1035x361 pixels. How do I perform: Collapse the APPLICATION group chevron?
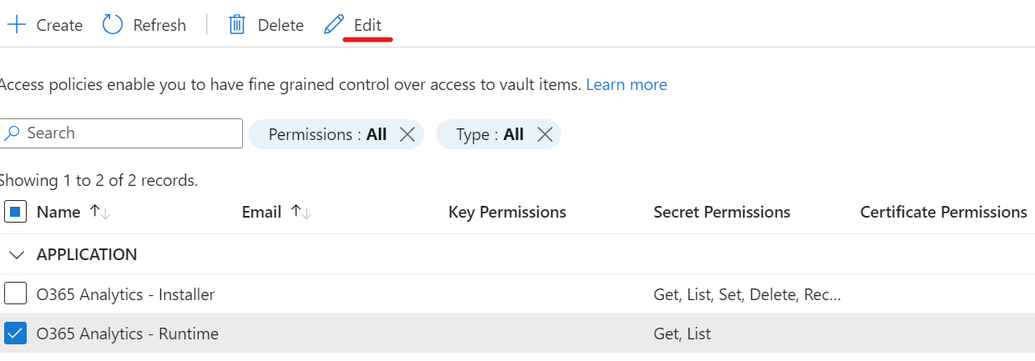[16, 254]
